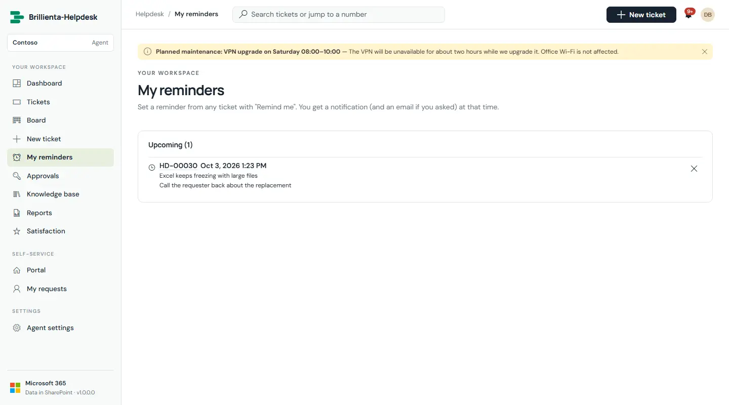
Task: Open the Board view icon
Action: click(17, 120)
